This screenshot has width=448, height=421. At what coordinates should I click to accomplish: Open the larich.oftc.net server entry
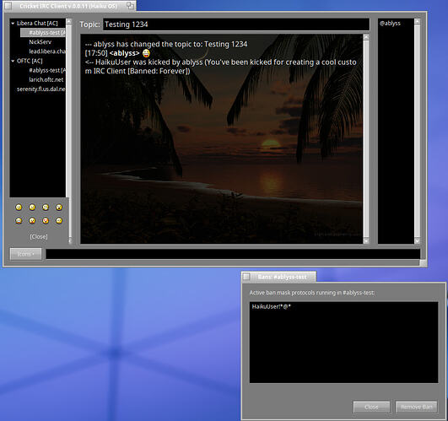pyautogui.click(x=46, y=79)
